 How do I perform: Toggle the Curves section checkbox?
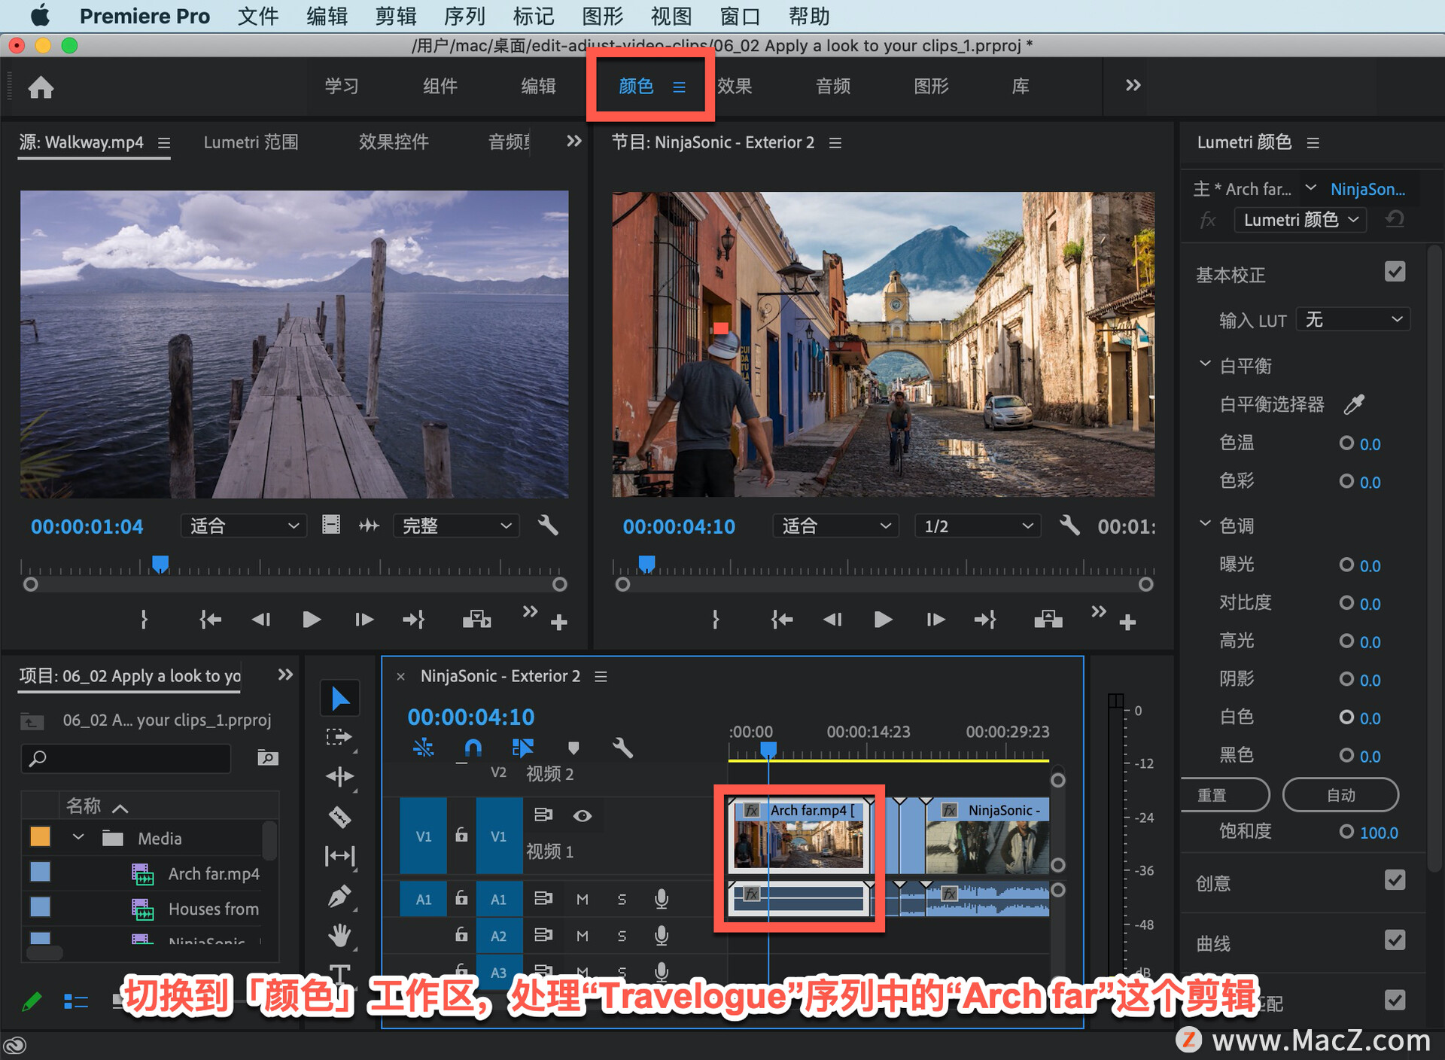click(1395, 940)
